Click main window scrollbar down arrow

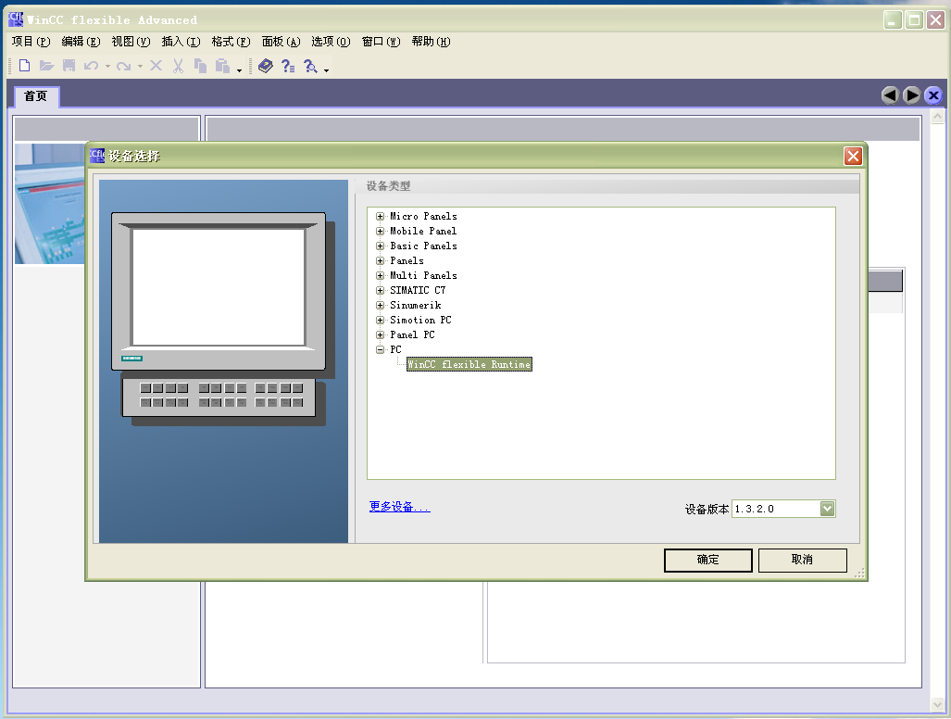pos(937,704)
